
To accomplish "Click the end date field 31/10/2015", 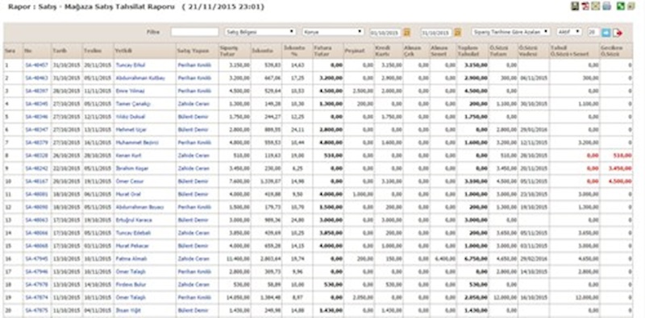I will pos(436,32).
